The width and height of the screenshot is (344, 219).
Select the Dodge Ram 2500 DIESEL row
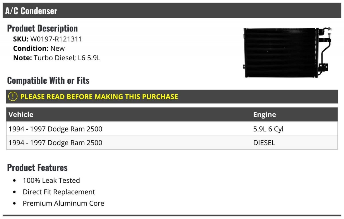(x=172, y=143)
